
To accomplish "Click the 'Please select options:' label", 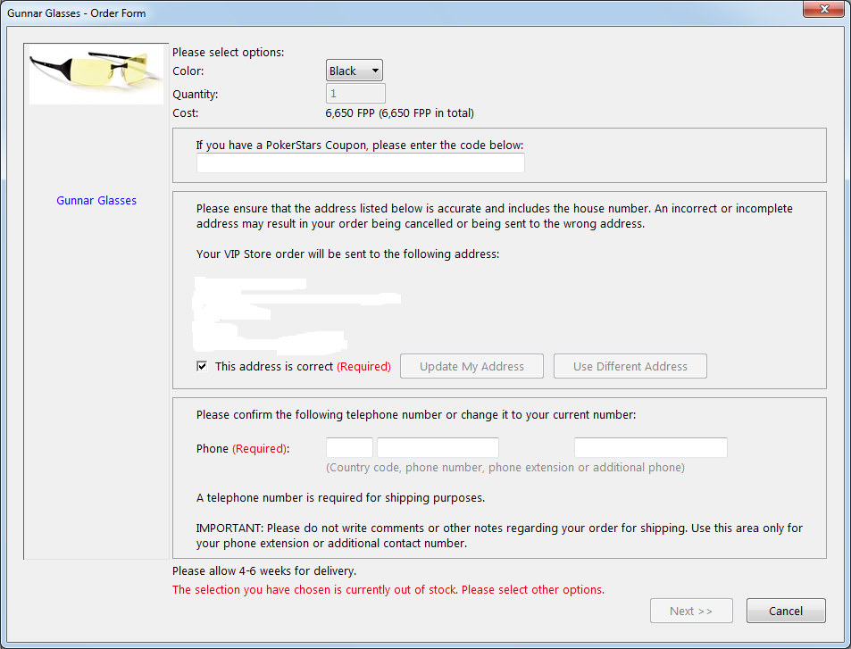I will [228, 52].
